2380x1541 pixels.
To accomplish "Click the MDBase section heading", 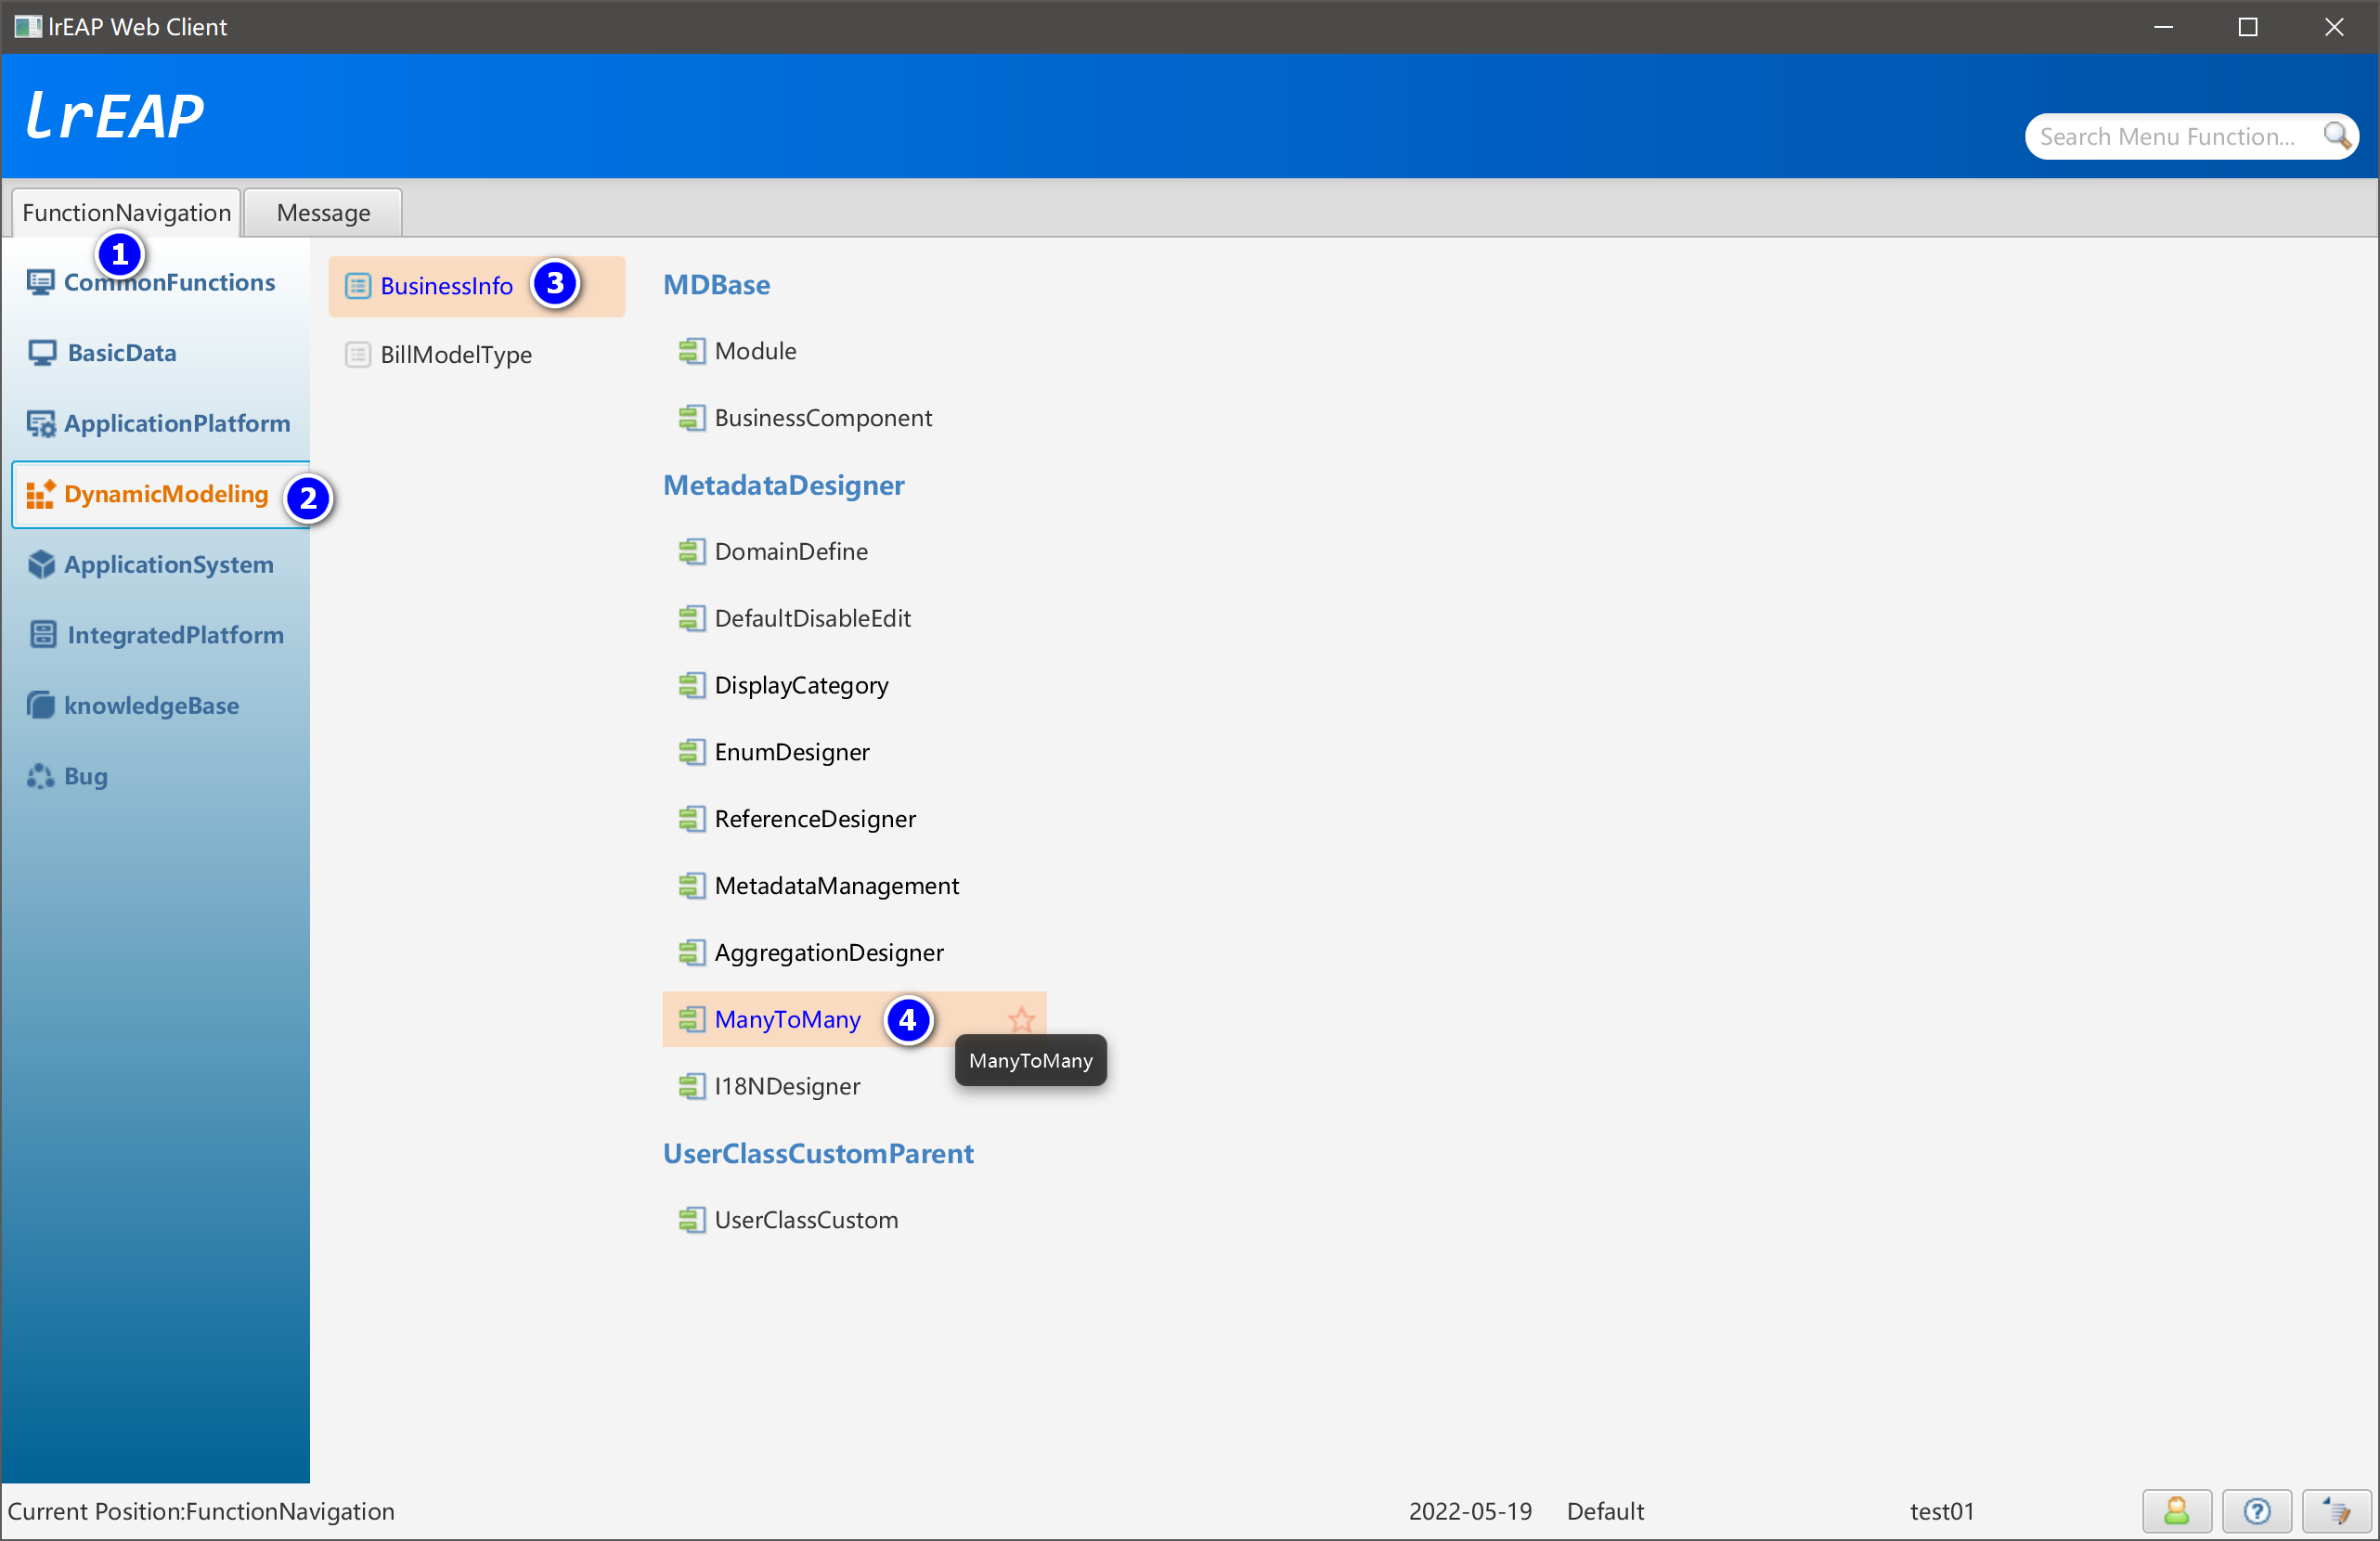I will (x=716, y=285).
